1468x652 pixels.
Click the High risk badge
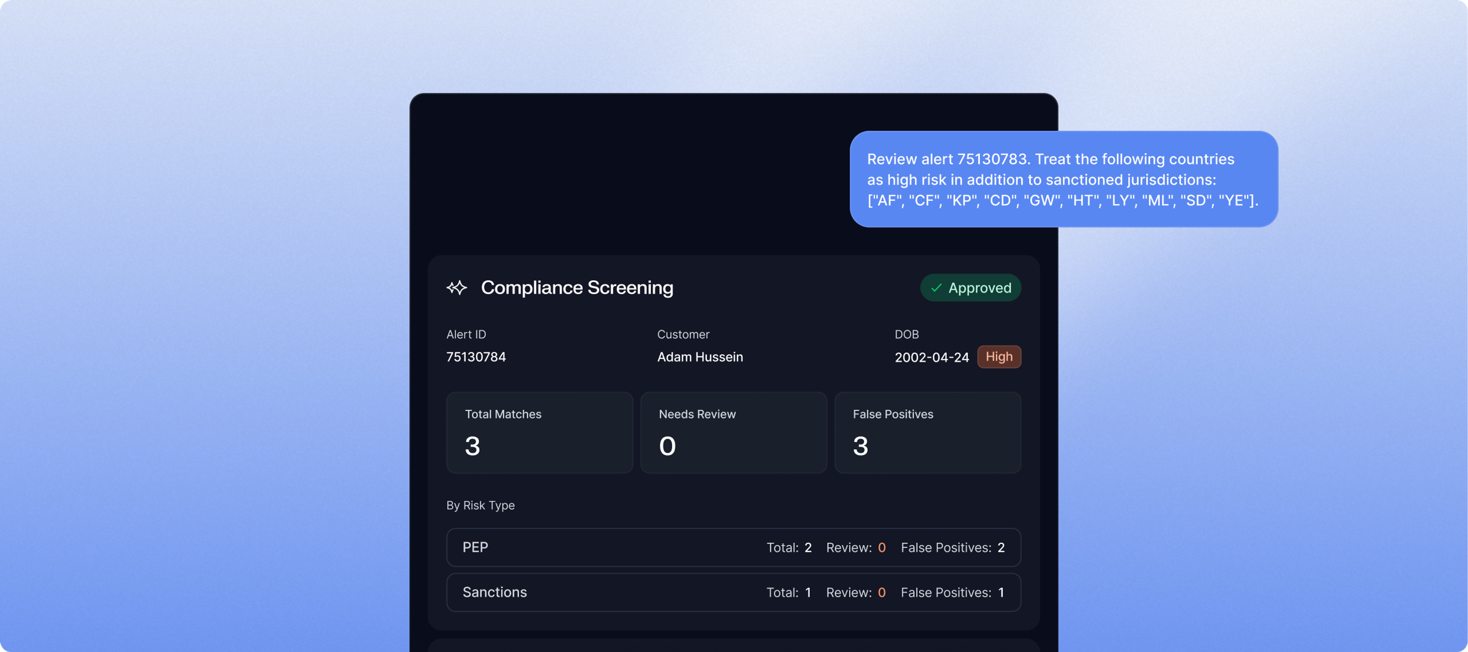999,357
